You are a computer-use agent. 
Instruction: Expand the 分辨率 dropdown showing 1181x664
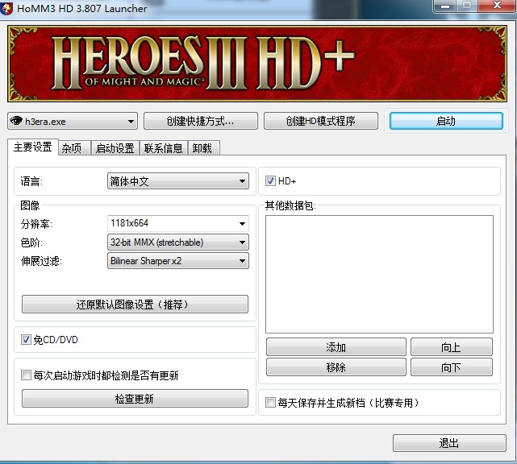coord(178,224)
